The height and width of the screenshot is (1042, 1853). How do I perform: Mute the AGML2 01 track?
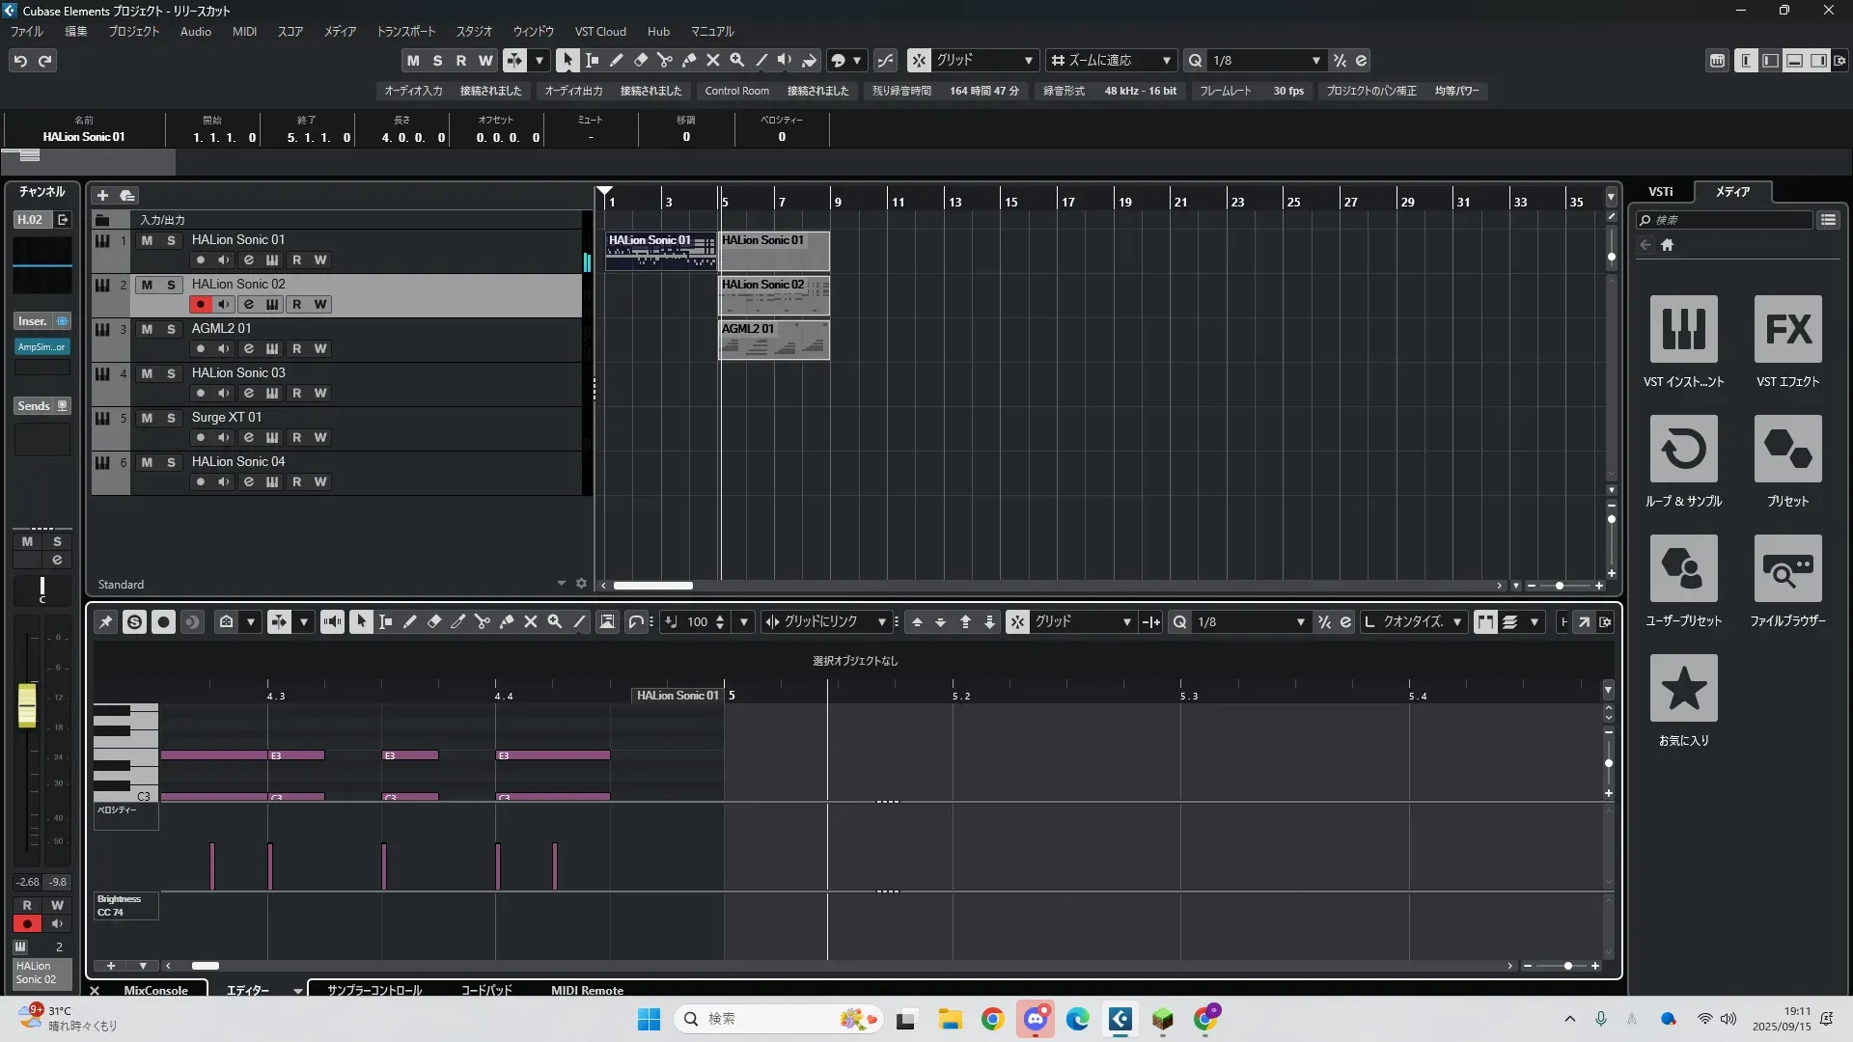(x=147, y=329)
